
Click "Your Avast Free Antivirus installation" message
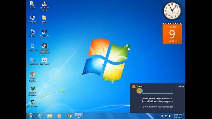(157, 100)
